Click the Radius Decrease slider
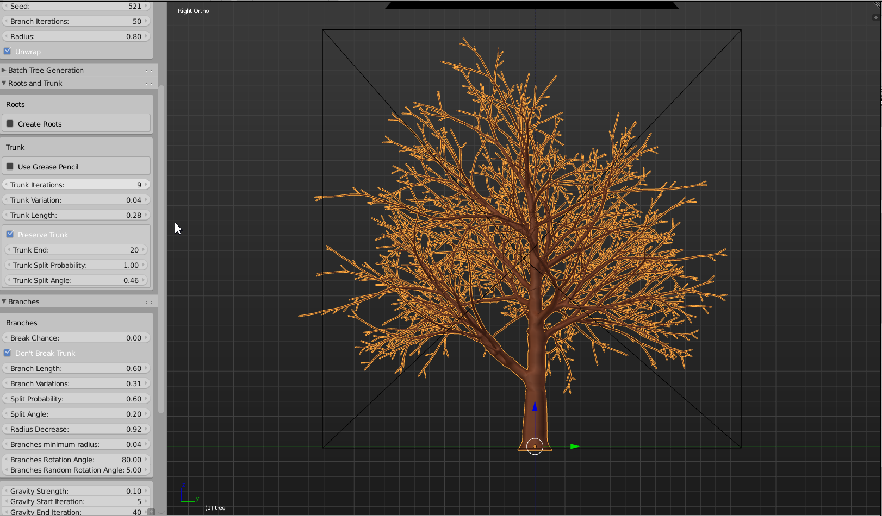 click(x=76, y=429)
